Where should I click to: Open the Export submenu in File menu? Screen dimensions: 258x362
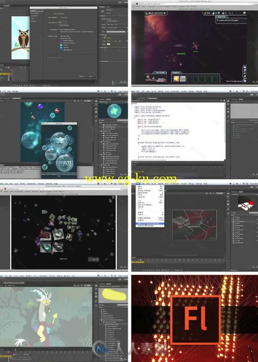point(150,214)
